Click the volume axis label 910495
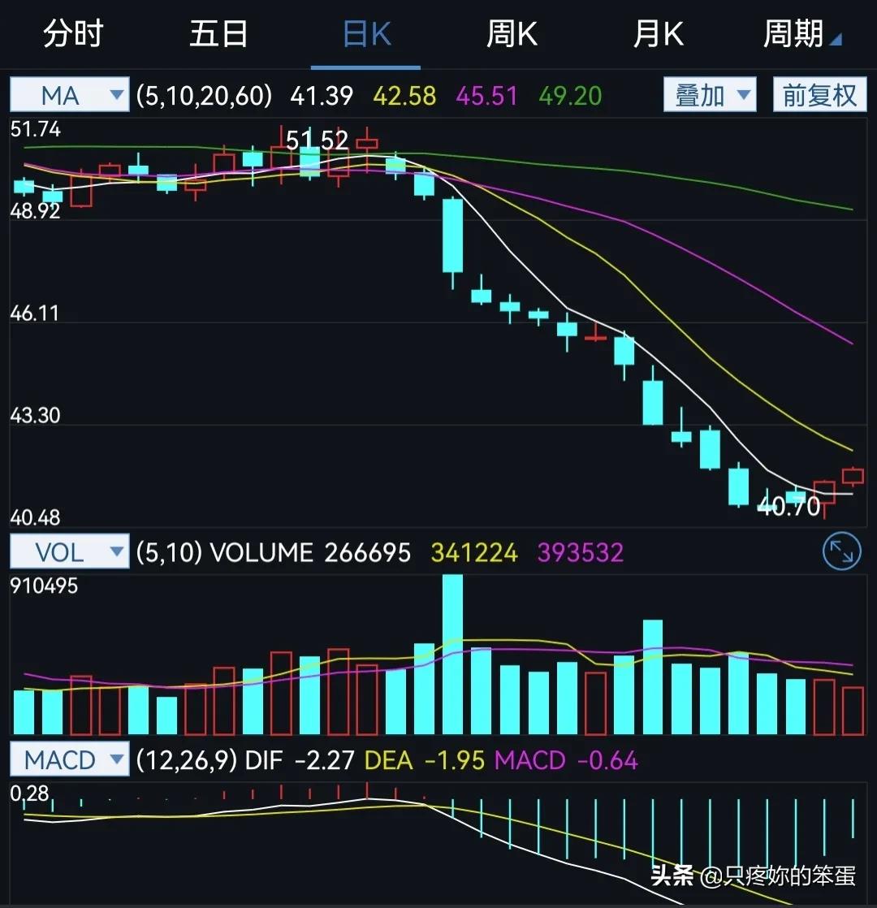 (44, 586)
